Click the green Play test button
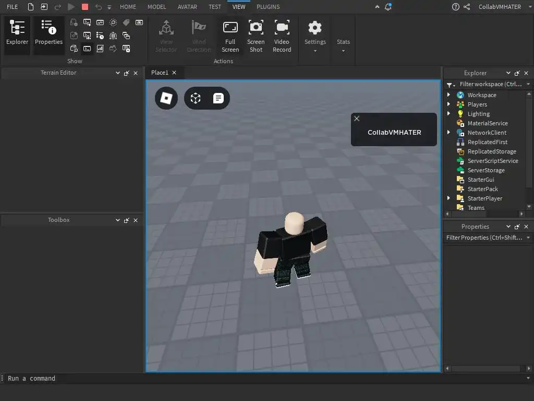Screen dimensions: 534x401 point(71,7)
